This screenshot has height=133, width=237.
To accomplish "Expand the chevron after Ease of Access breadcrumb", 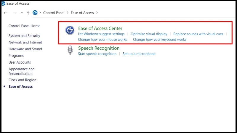I will click(x=97, y=13).
